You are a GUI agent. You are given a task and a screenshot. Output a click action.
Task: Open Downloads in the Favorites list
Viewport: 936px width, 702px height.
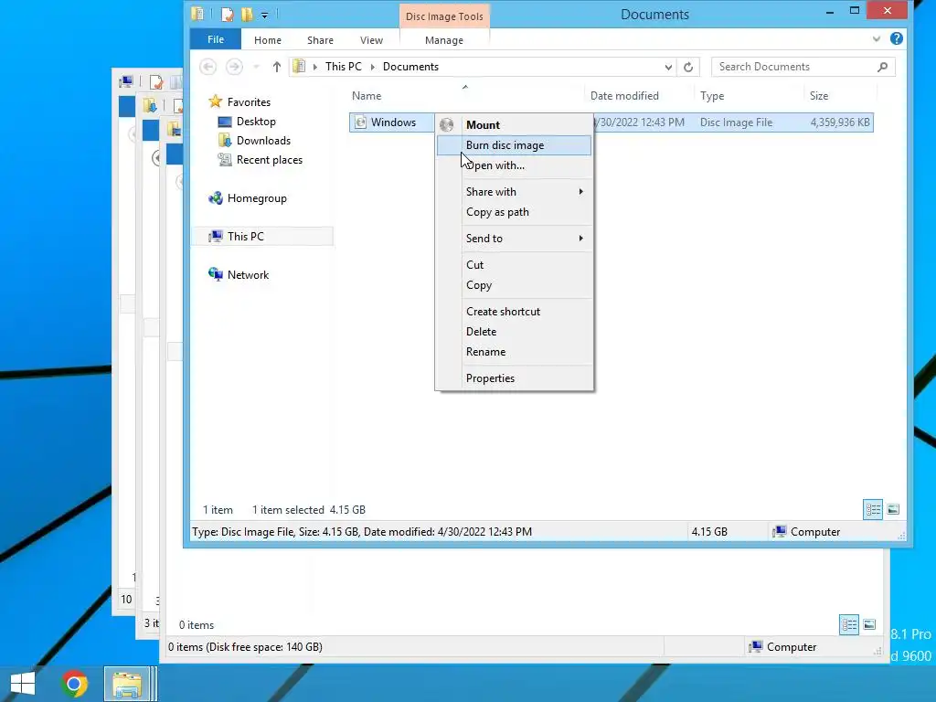[x=263, y=140]
